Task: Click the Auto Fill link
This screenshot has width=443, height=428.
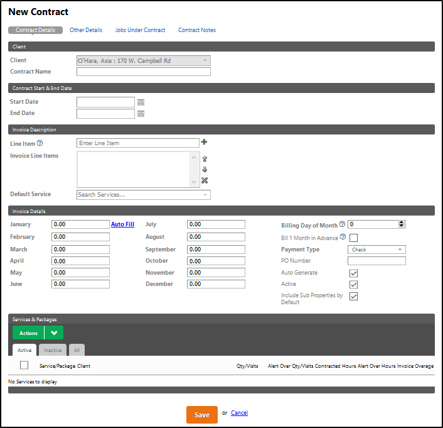Action: tap(122, 224)
